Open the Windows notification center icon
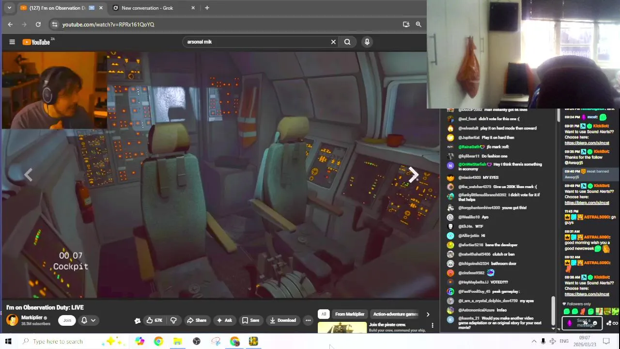The width and height of the screenshot is (620, 349). (606, 341)
